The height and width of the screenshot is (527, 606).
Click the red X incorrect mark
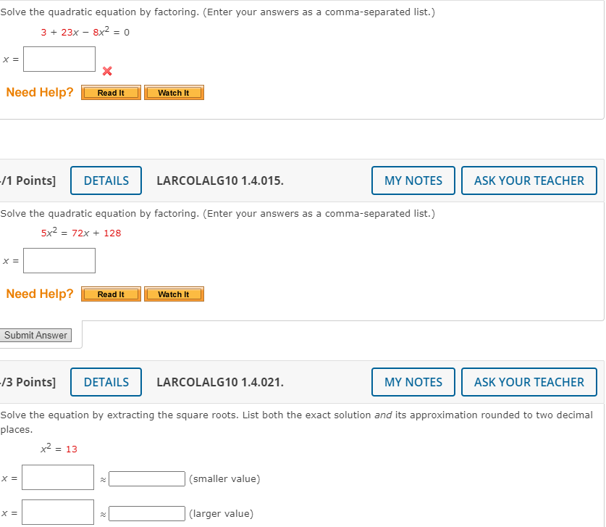(107, 71)
